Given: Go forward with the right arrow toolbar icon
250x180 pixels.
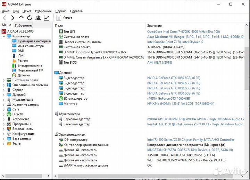Looking at the screenshot, I should point(13,18).
